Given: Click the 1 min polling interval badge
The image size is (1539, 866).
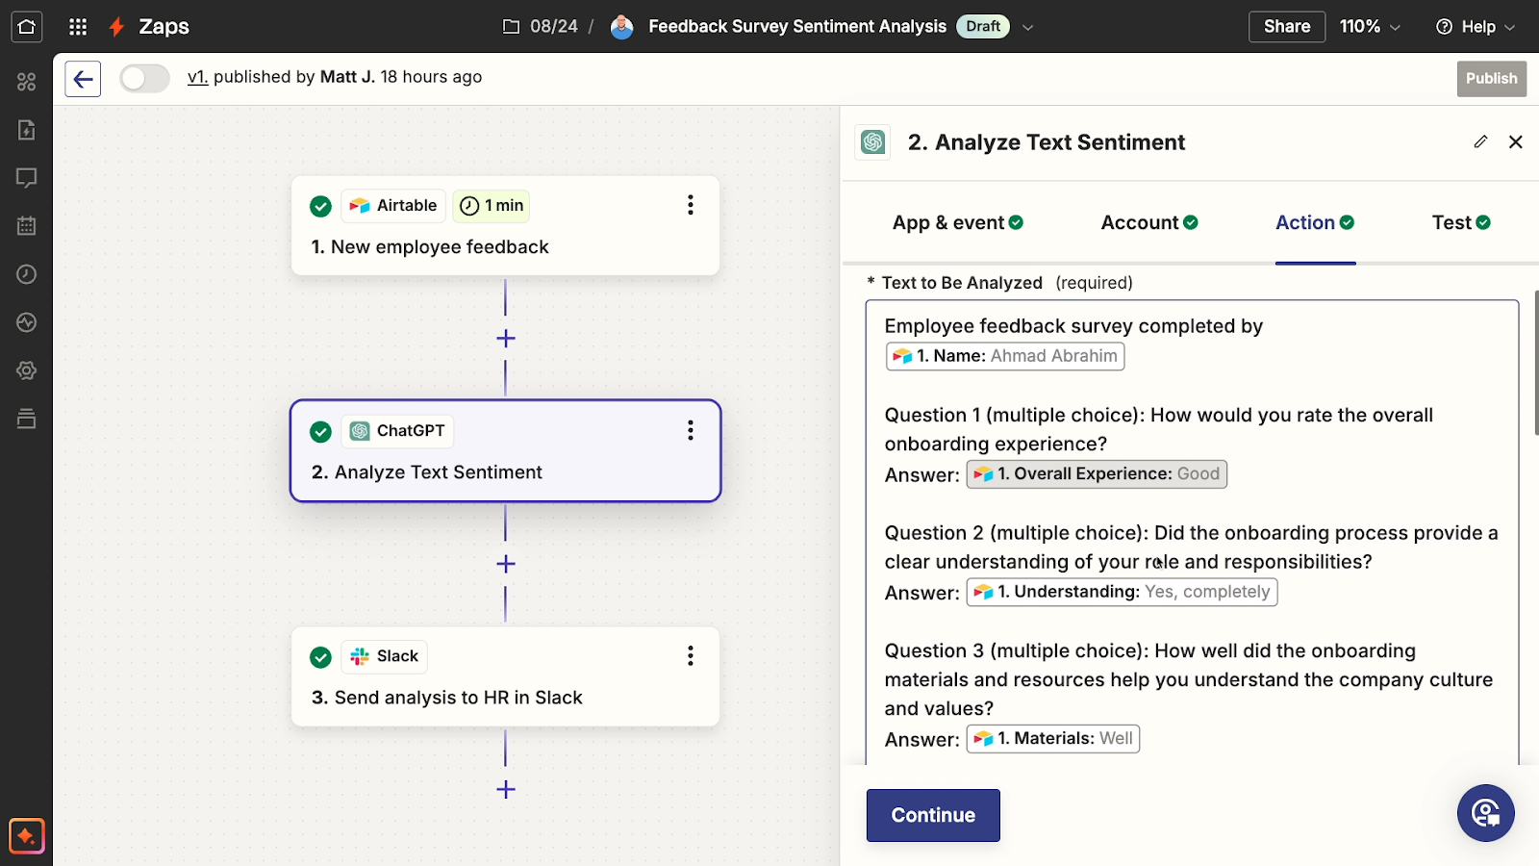Looking at the screenshot, I should pyautogui.click(x=491, y=206).
